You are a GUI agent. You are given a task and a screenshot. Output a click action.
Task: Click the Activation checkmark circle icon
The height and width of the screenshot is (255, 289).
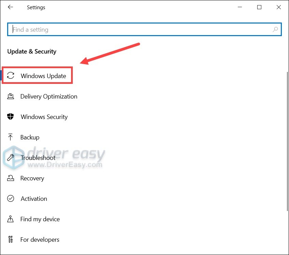(x=11, y=199)
